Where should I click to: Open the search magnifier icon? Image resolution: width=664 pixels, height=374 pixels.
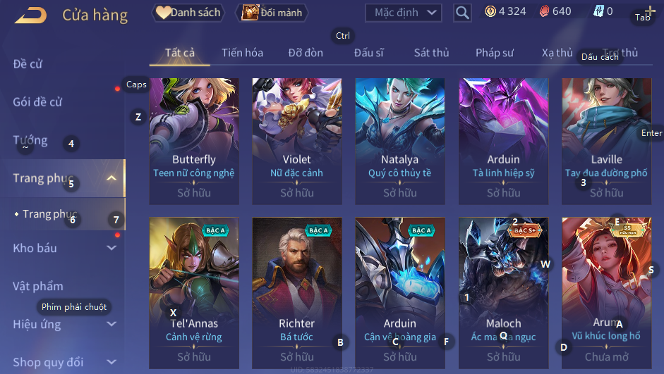tap(462, 13)
